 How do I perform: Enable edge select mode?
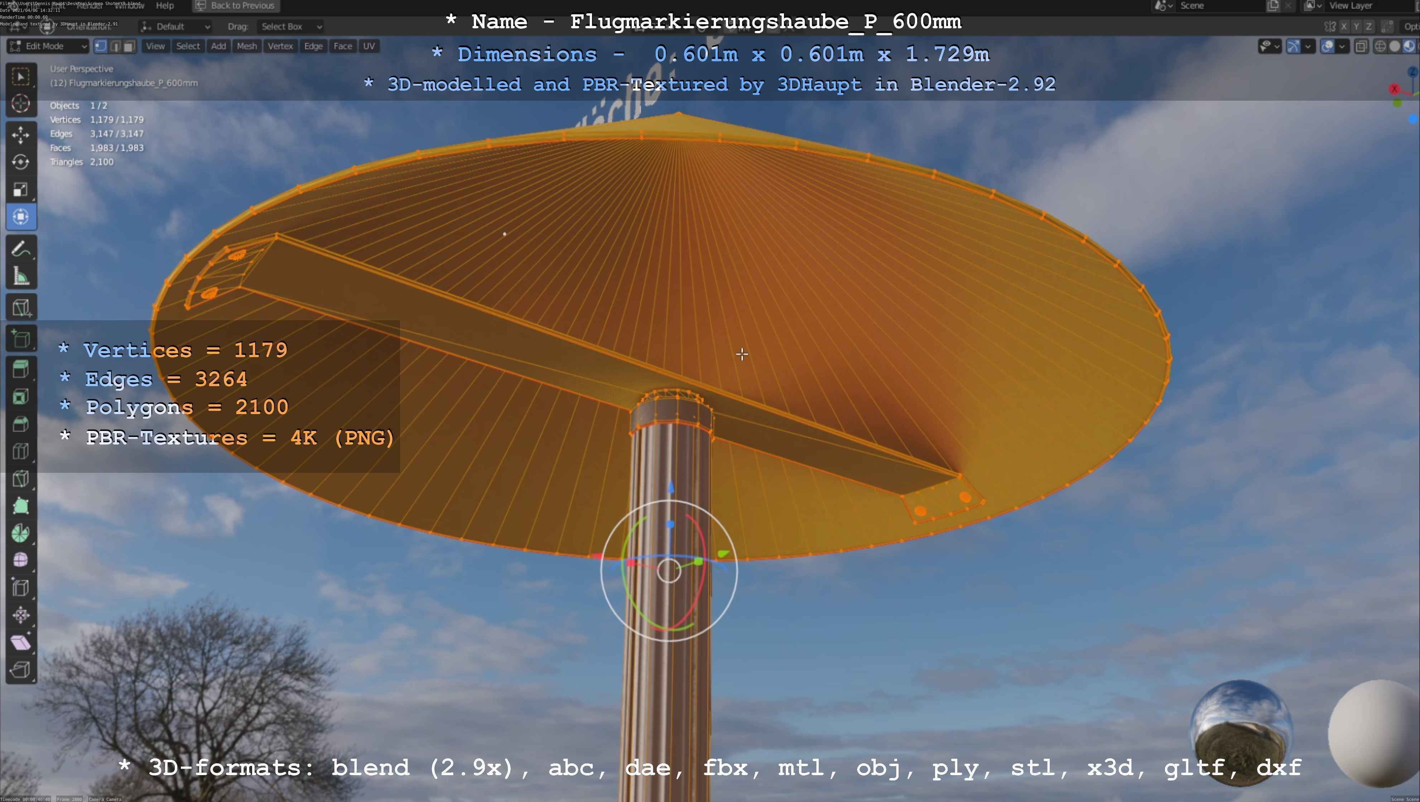point(115,46)
